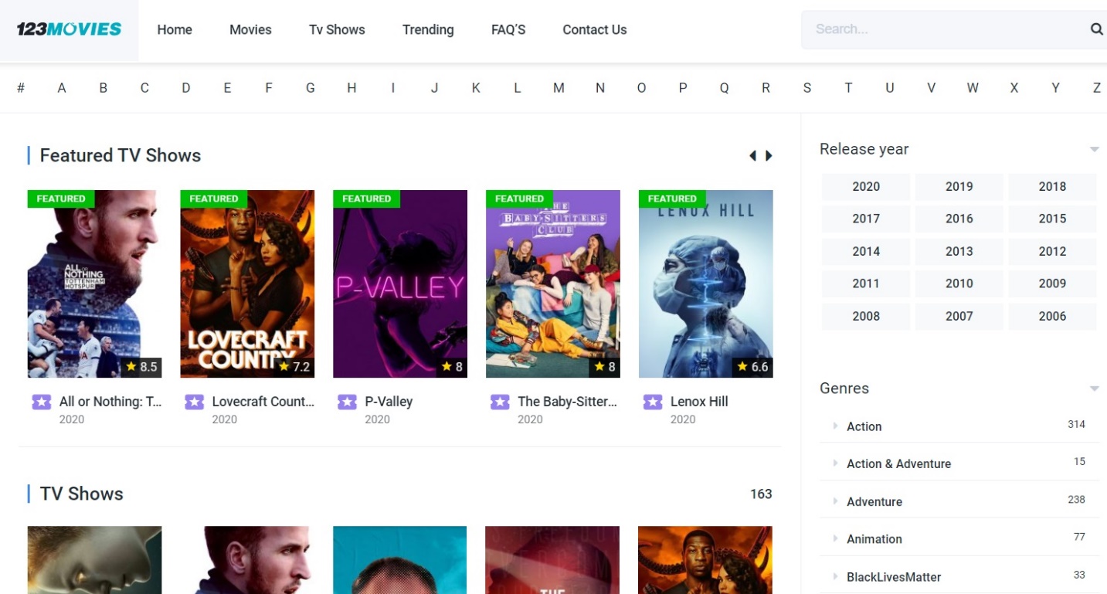This screenshot has width=1107, height=594.
Task: Filter by release year 2020
Action: (866, 186)
